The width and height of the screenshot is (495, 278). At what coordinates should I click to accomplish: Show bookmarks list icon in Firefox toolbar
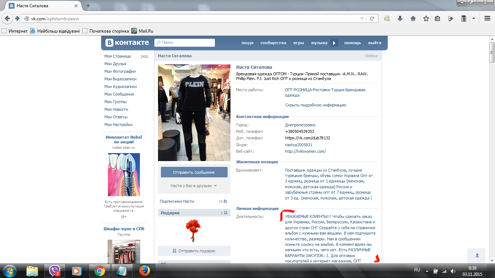click(x=437, y=18)
